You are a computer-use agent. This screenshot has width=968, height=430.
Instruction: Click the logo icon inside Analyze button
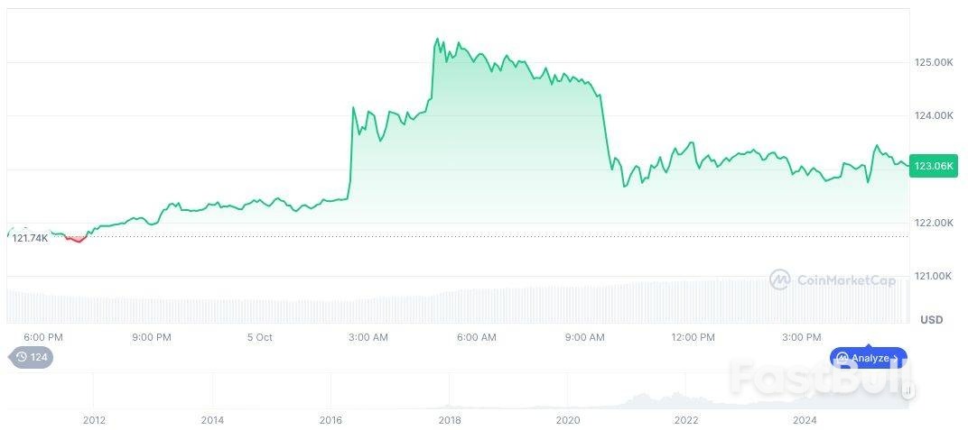point(842,358)
